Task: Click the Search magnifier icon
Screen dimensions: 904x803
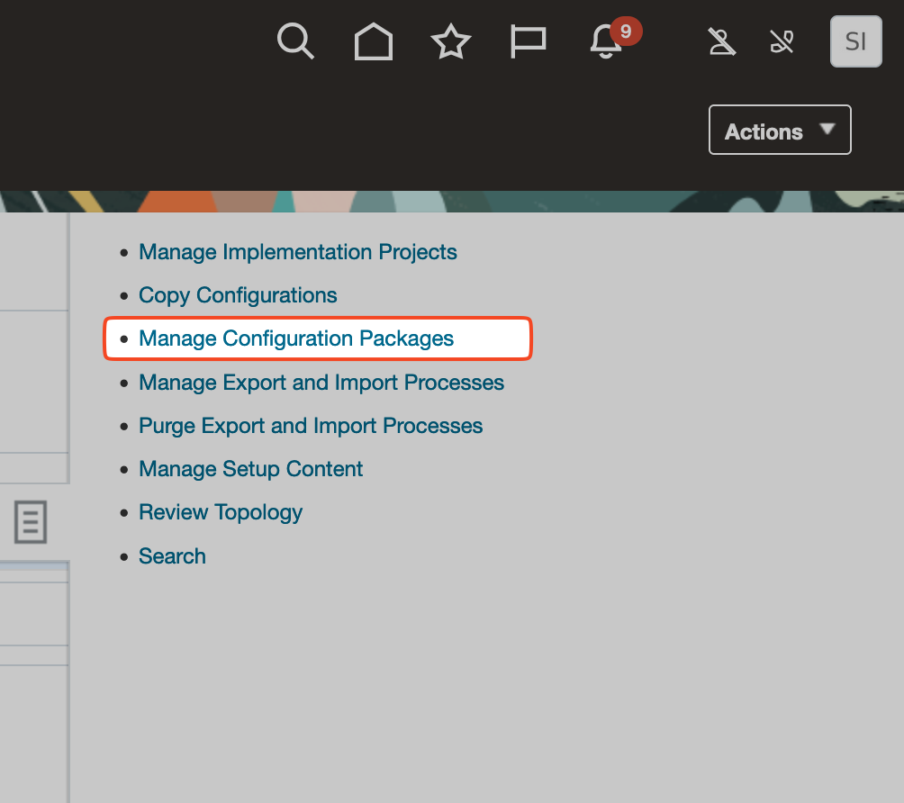Action: [x=295, y=41]
